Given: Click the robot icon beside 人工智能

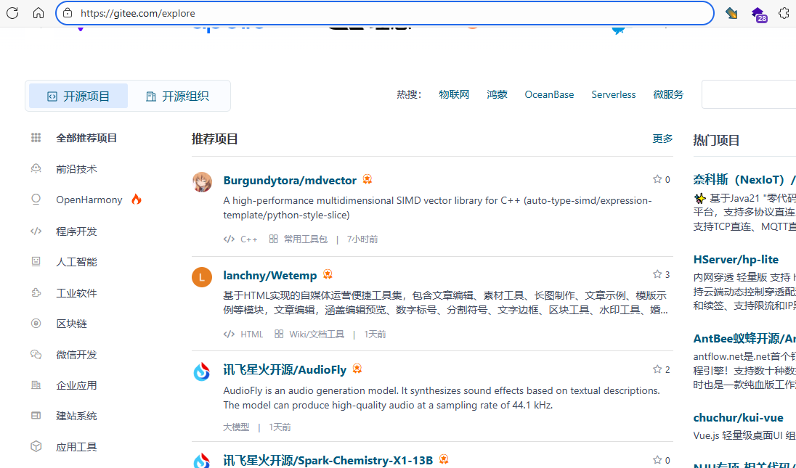Looking at the screenshot, I should point(36,262).
